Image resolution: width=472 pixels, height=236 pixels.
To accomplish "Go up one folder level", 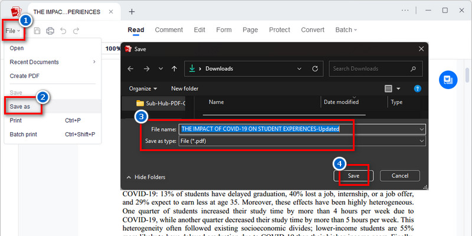I will click(174, 68).
